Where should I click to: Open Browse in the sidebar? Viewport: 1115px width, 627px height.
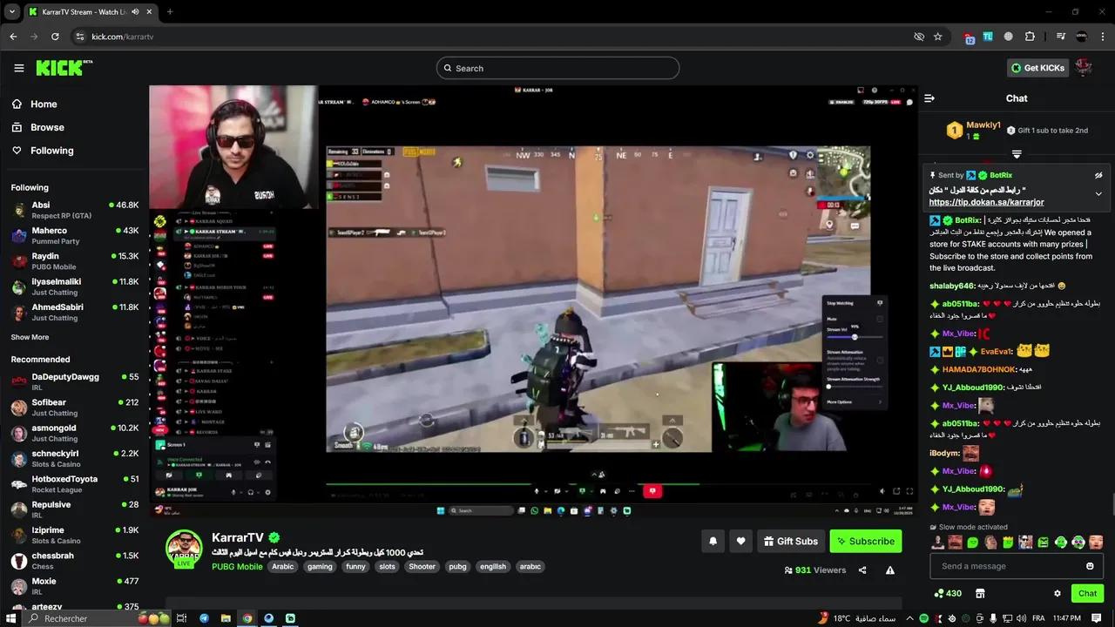pyautogui.click(x=47, y=127)
